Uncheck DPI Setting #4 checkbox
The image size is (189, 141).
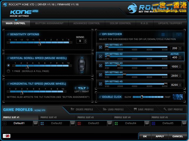pyautogui.click(x=101, y=75)
